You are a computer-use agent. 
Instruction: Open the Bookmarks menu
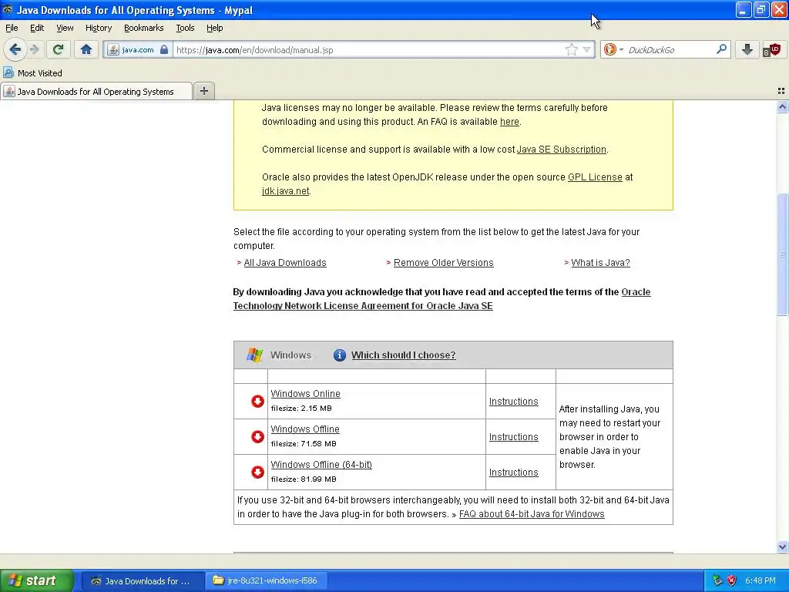click(143, 28)
